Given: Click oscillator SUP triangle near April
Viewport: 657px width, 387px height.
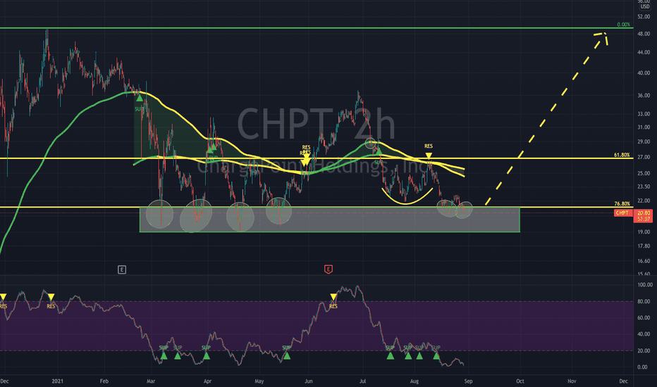Looking at the screenshot, I should click(x=206, y=356).
